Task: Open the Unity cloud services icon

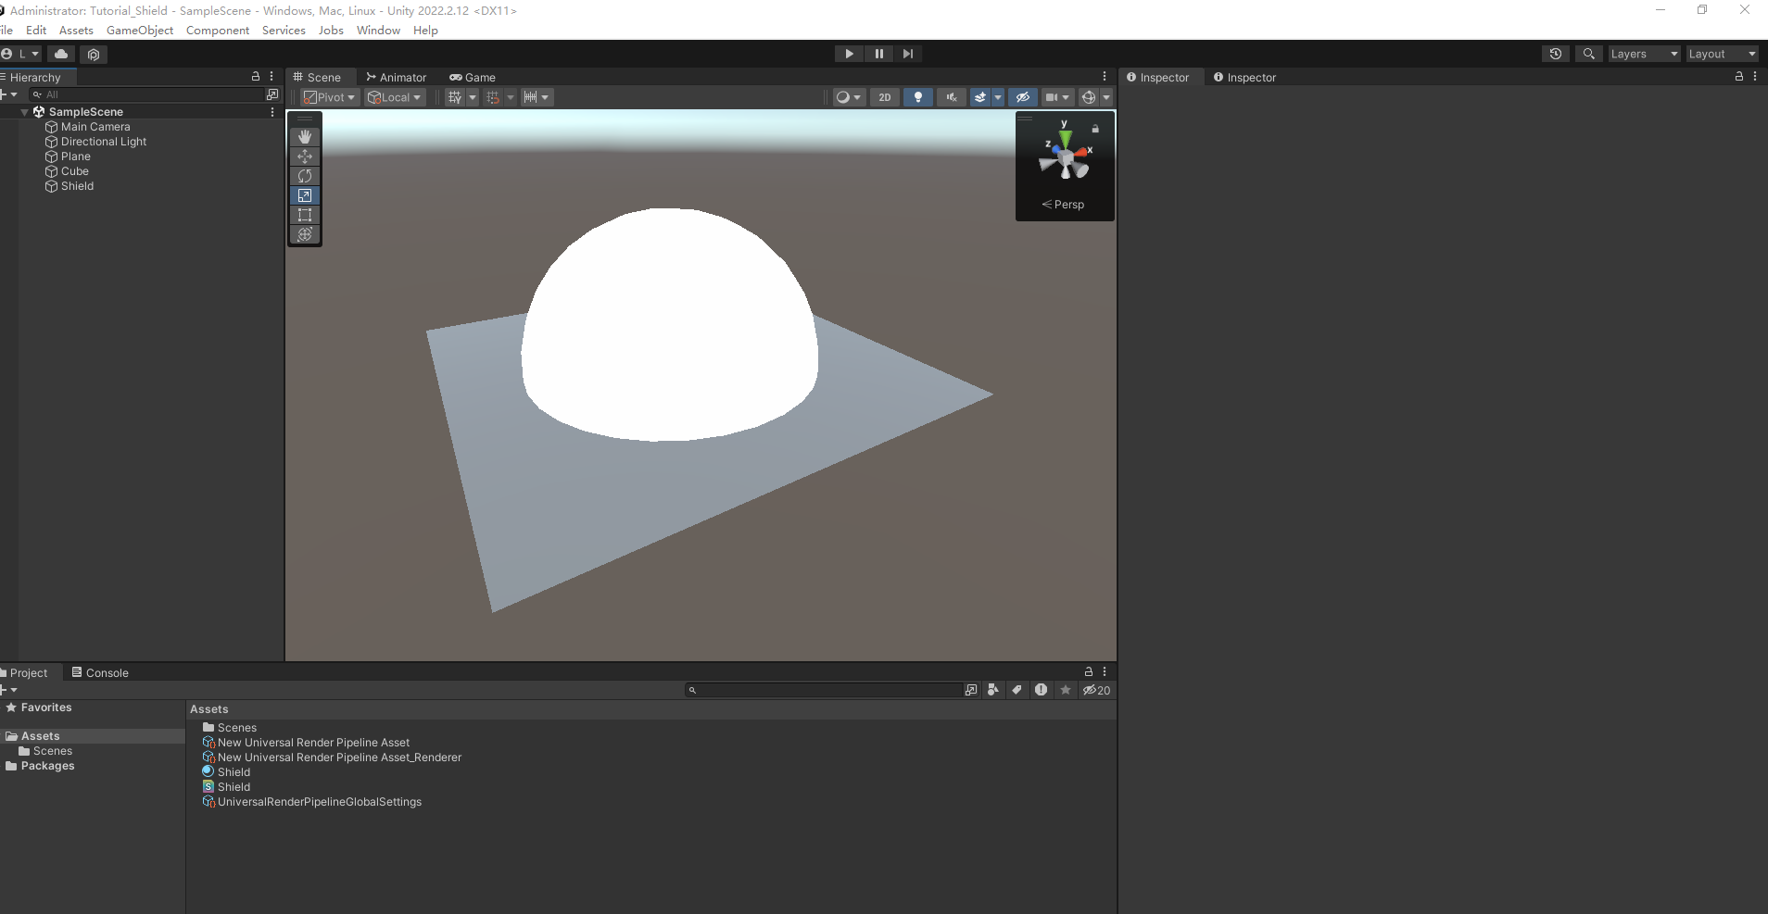Action: (61, 54)
